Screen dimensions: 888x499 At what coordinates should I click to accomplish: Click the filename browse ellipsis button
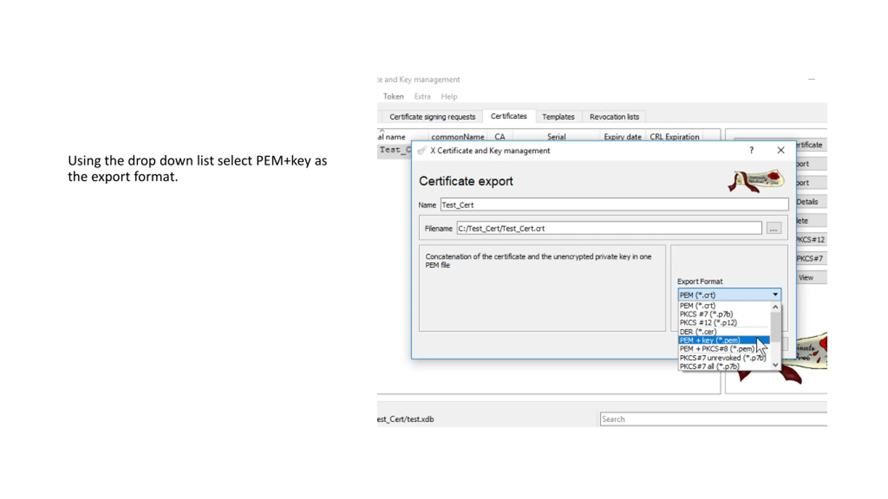774,228
